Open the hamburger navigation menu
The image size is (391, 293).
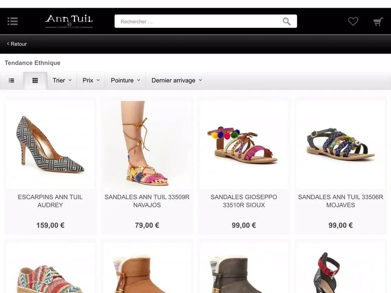pyautogui.click(x=12, y=21)
